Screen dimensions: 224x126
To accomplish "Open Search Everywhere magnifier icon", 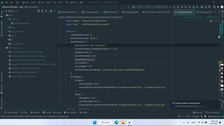I will tap(214, 7).
